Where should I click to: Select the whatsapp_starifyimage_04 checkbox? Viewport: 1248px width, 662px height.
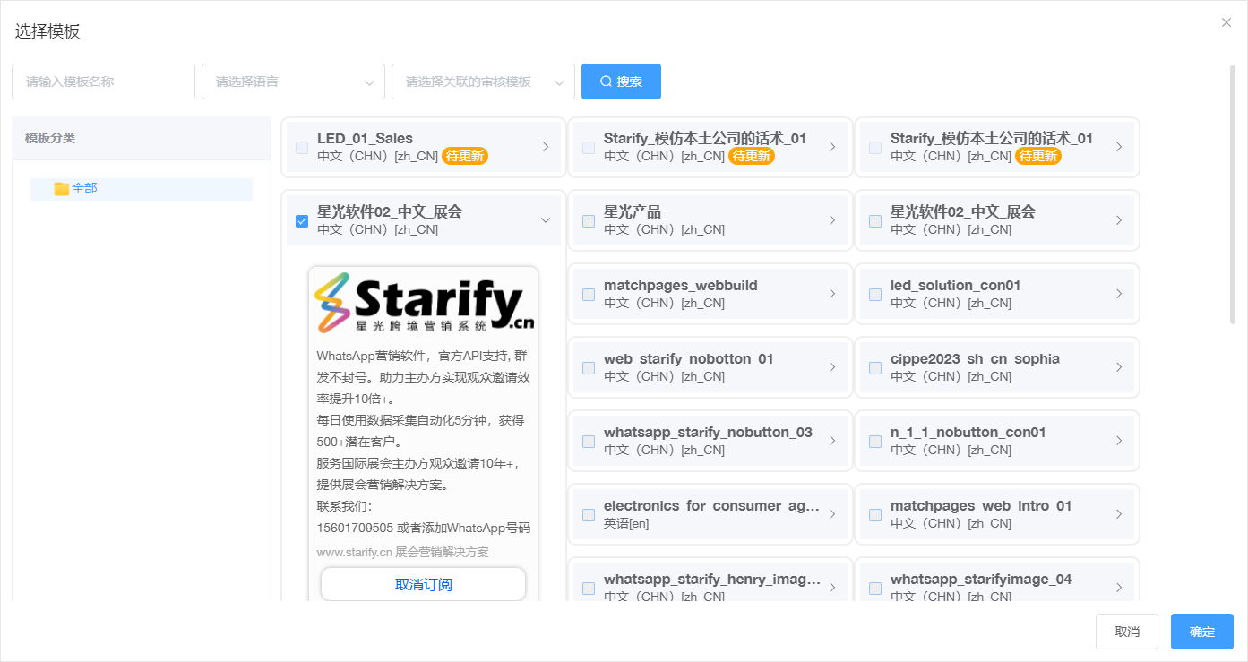click(875, 588)
